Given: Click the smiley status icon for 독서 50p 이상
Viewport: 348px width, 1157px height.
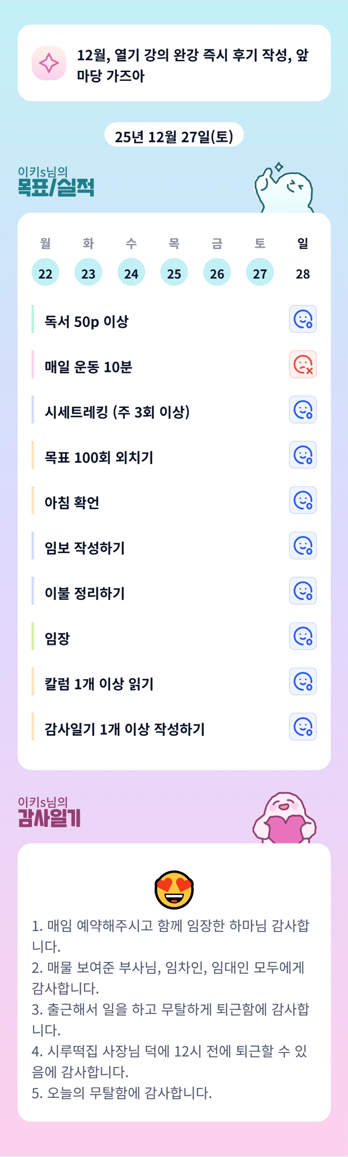Looking at the screenshot, I should [303, 319].
